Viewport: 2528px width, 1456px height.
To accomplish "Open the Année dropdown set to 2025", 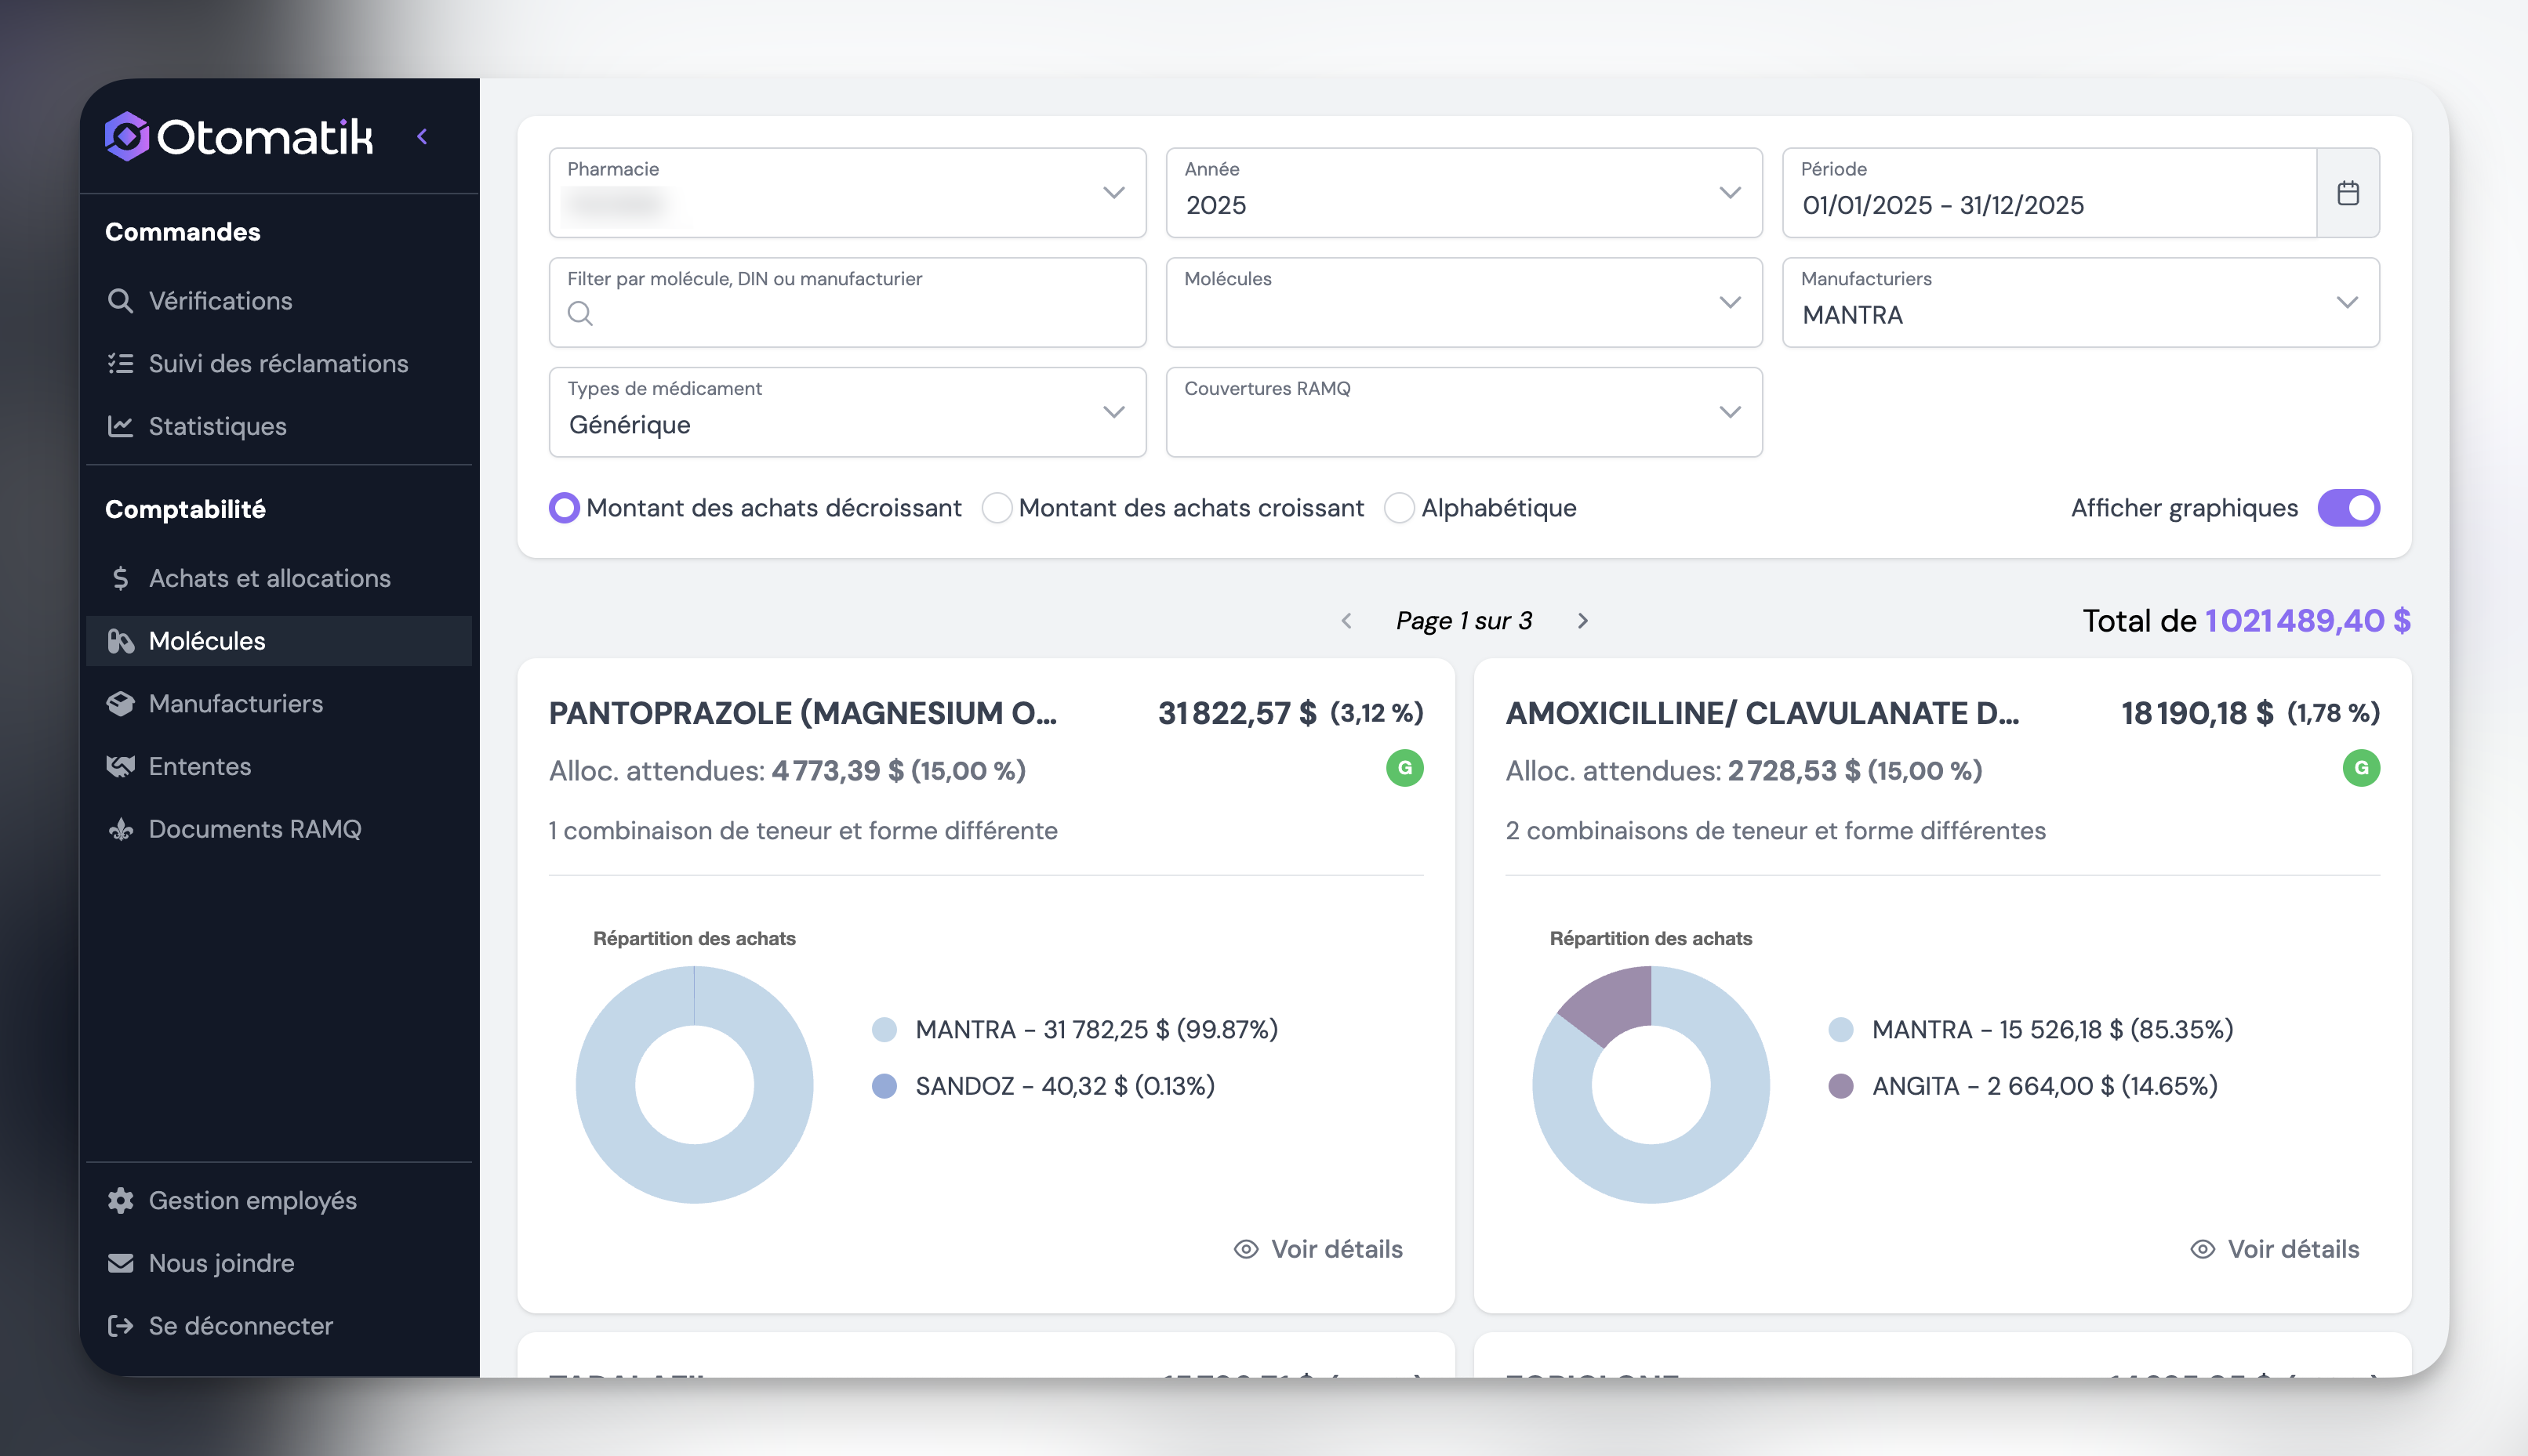I will tap(1462, 193).
